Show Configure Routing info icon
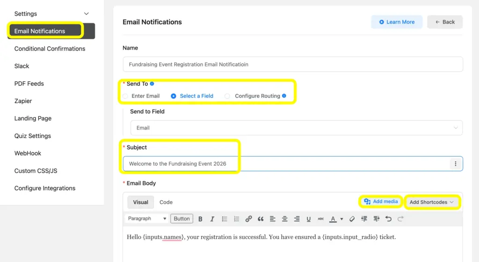Viewport: 479px width, 262px height. tap(284, 96)
